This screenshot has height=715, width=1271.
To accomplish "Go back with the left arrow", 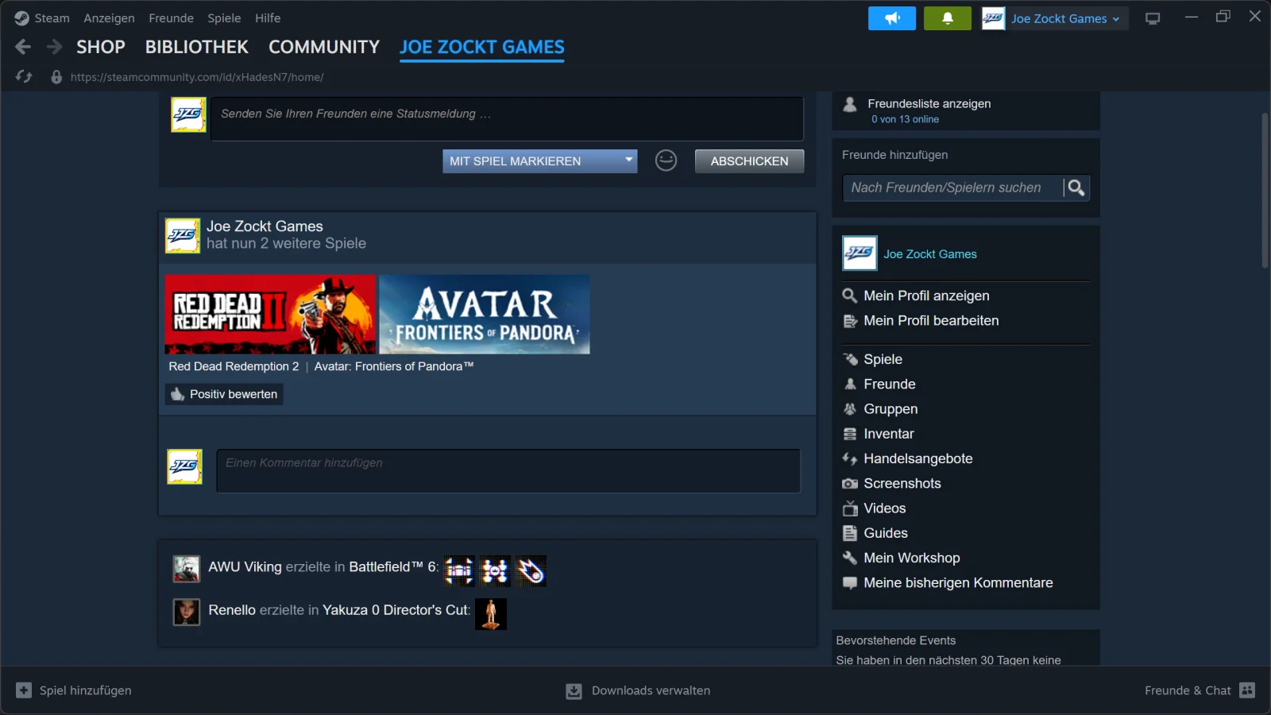I will tap(23, 47).
